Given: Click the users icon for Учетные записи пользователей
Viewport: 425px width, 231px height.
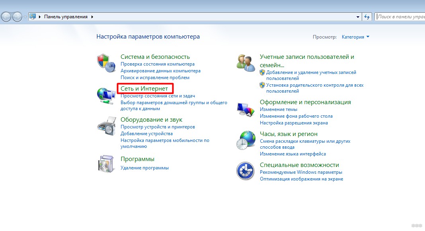Looking at the screenshot, I should (x=246, y=62).
